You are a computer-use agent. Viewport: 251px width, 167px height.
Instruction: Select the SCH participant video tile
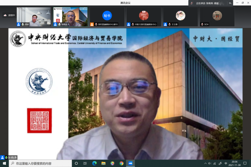pos(217,17)
